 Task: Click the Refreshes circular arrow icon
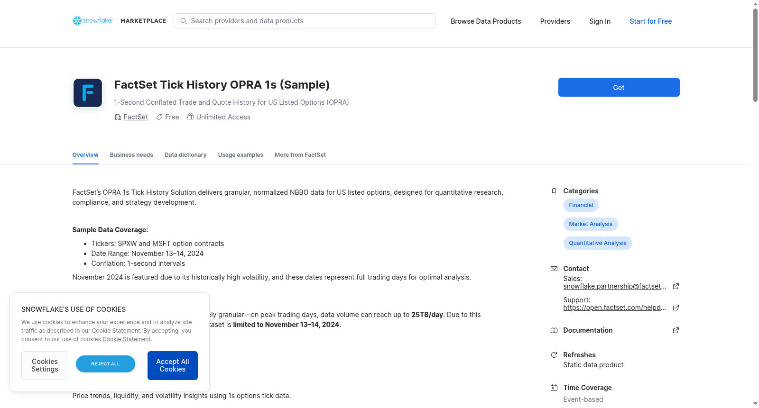tap(554, 355)
